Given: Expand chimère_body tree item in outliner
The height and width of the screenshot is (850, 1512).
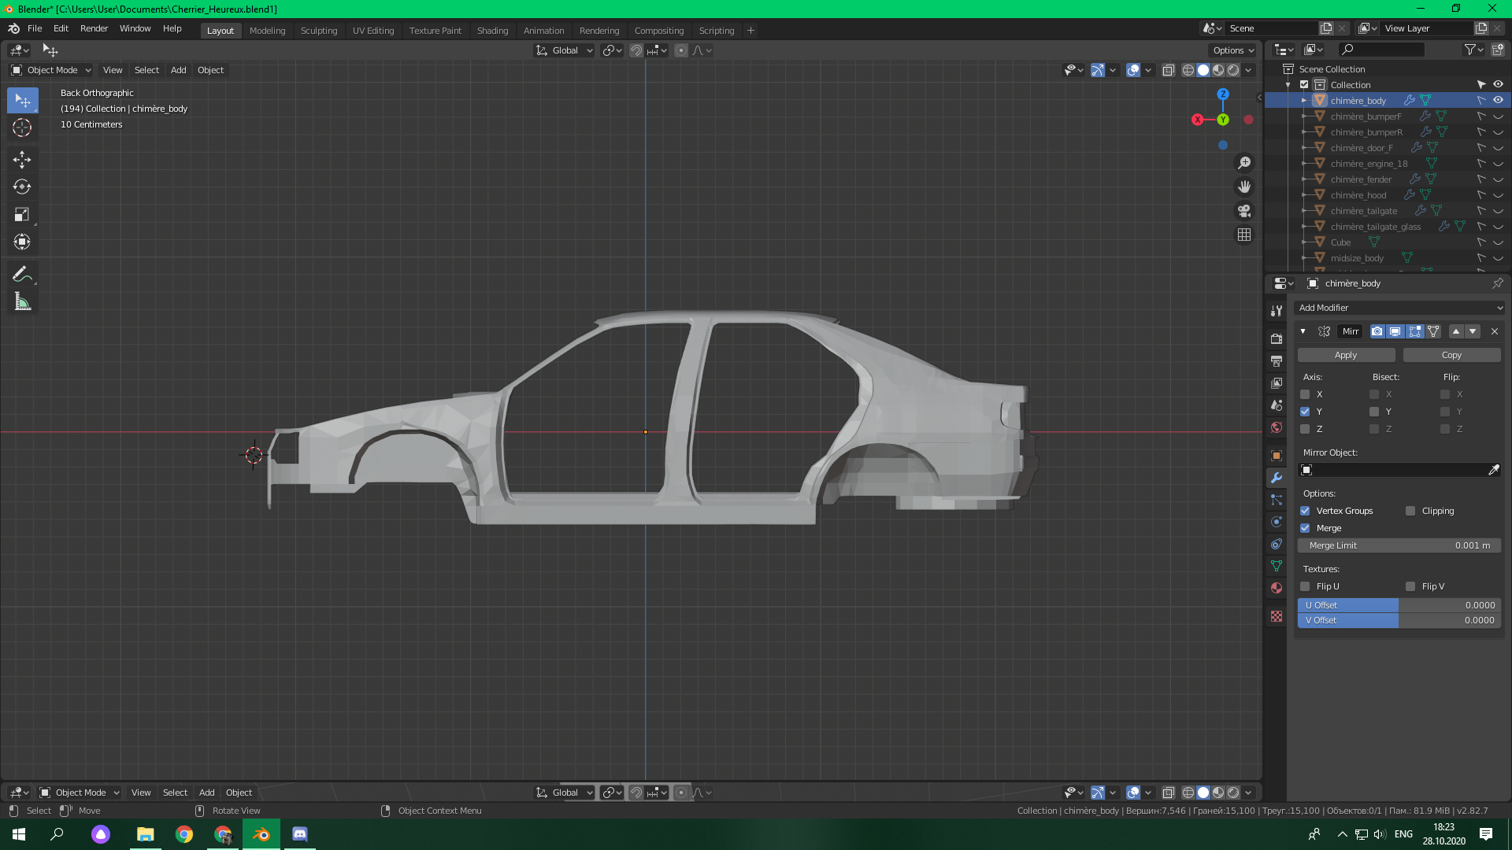Looking at the screenshot, I should tap(1304, 101).
